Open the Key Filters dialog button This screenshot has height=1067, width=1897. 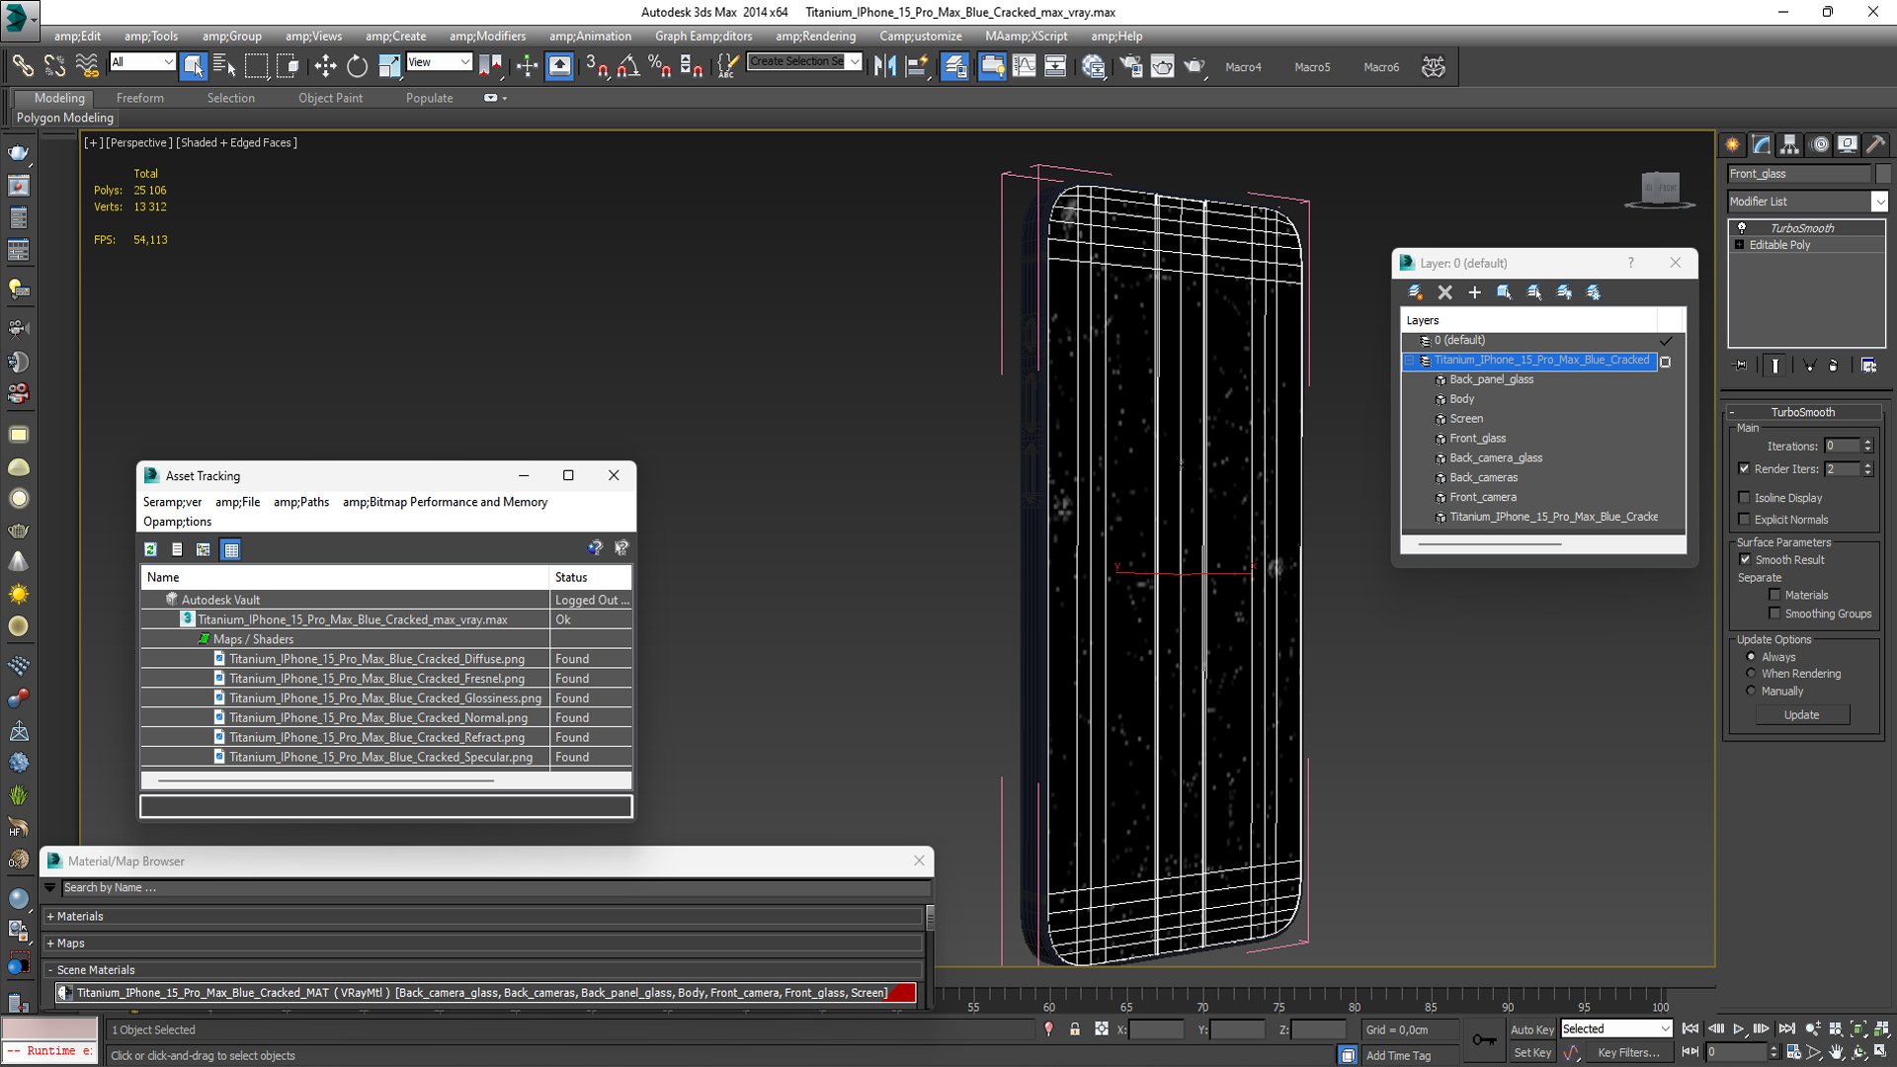tap(1627, 1053)
